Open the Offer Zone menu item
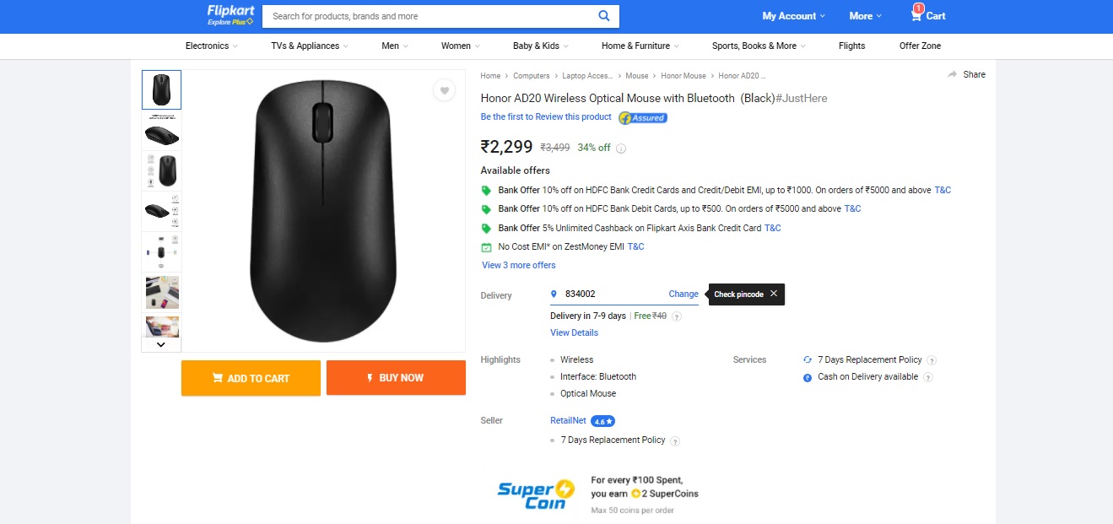The height and width of the screenshot is (524, 1113). tap(920, 46)
